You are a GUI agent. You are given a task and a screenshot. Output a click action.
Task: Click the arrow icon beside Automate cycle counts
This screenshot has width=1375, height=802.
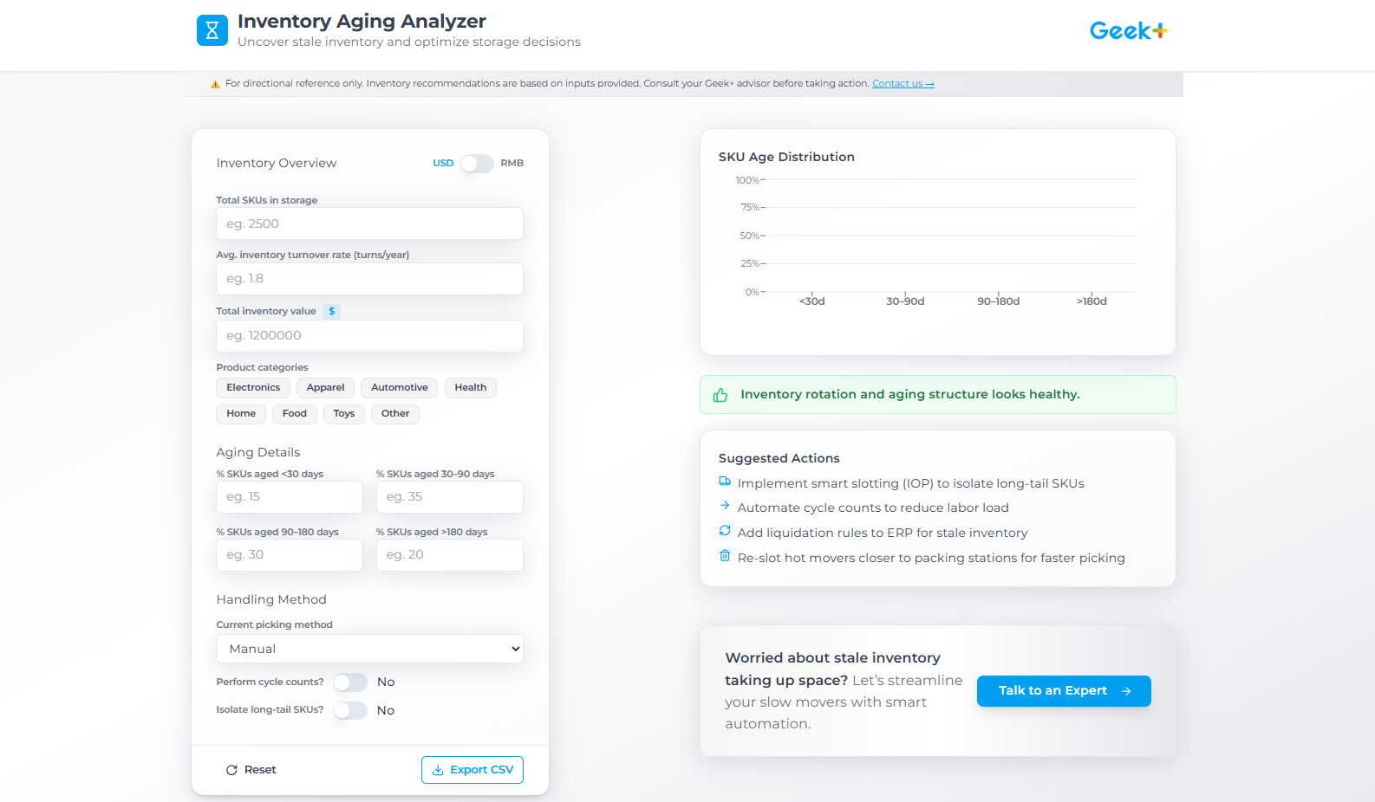click(x=725, y=506)
